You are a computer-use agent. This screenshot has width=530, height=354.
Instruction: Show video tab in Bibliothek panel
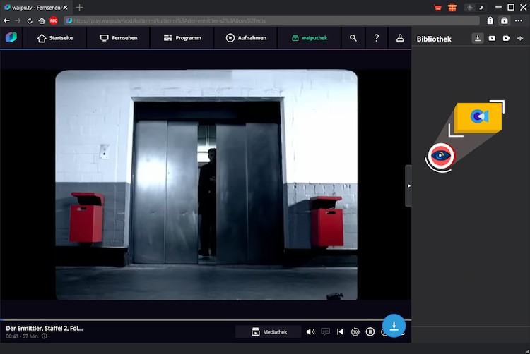492,39
